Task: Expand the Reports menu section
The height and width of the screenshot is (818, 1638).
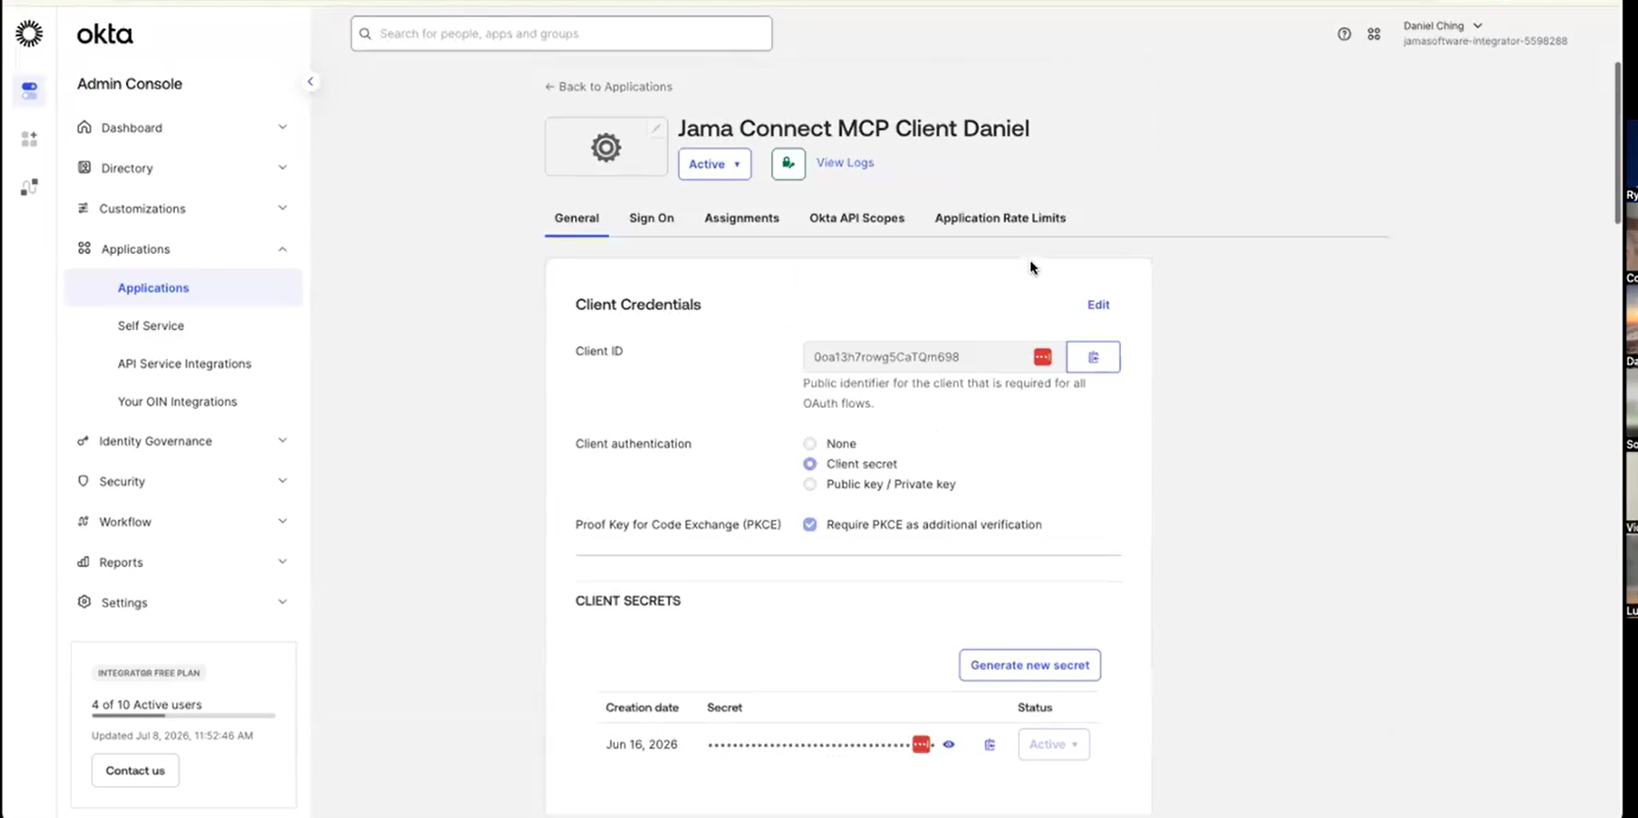Action: [282, 562]
